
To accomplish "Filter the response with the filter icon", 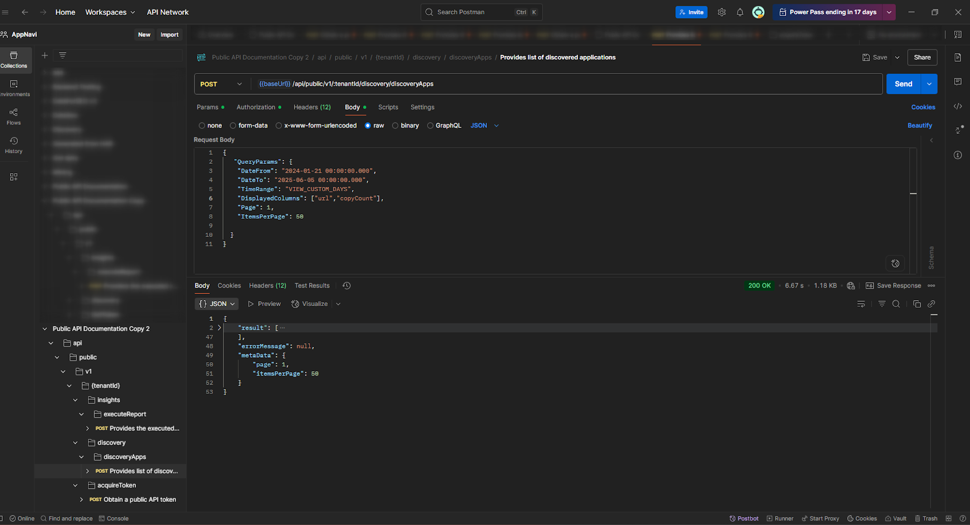I will coord(881,304).
